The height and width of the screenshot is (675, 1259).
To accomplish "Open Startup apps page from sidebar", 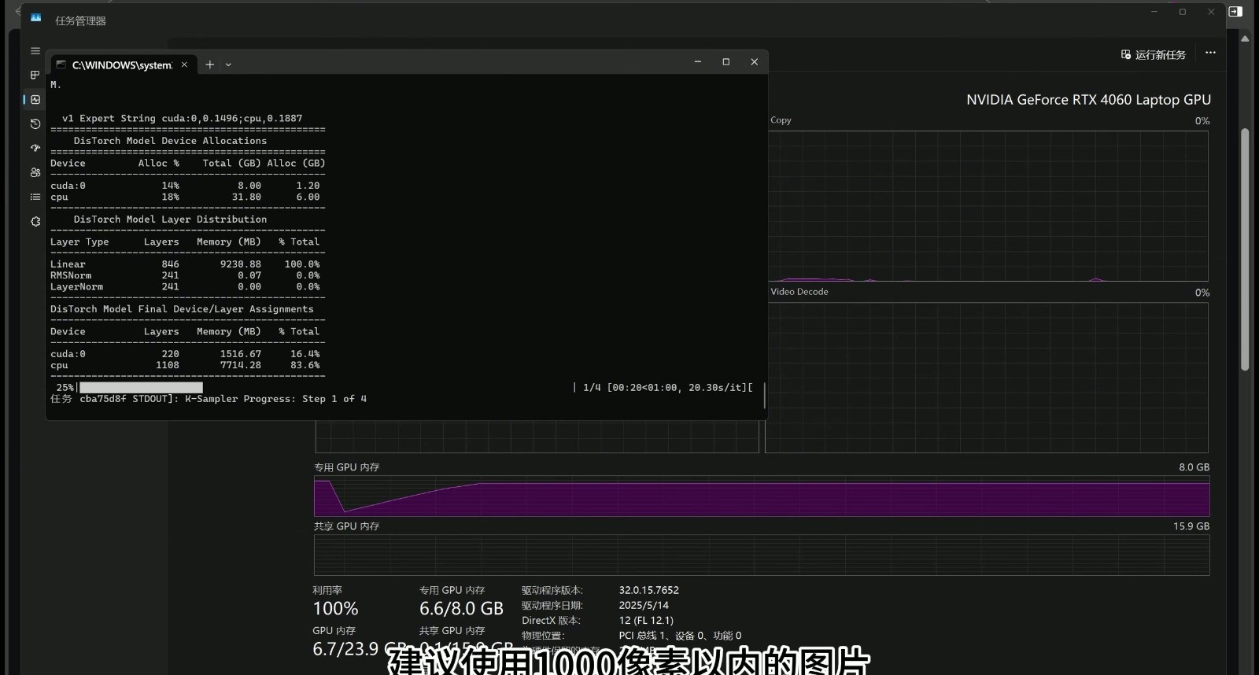I will click(35, 148).
